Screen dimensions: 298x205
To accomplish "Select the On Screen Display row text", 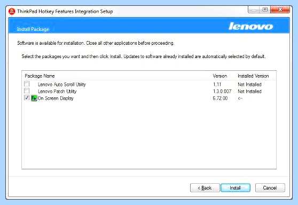I will click(x=56, y=99).
